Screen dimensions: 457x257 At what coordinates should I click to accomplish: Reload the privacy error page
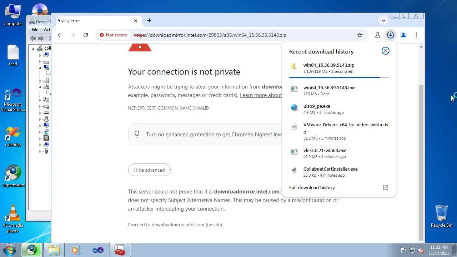click(x=86, y=35)
